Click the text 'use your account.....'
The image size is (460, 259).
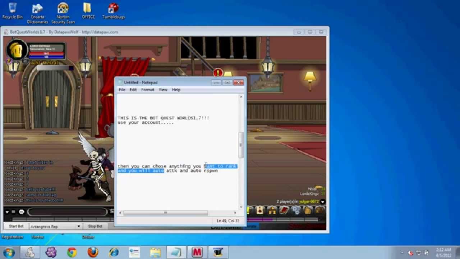pos(146,123)
